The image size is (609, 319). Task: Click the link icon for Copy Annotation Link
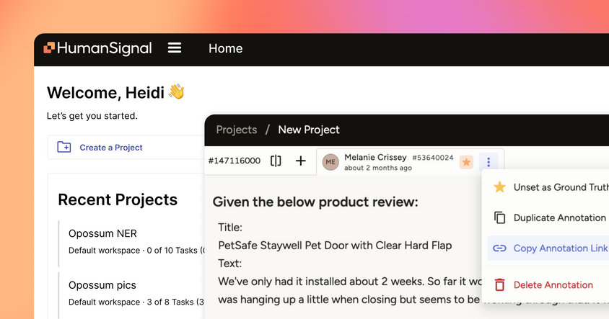tap(499, 248)
